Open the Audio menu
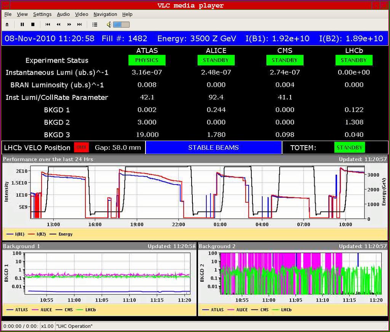This screenshot has height=332, width=390. tap(63, 14)
